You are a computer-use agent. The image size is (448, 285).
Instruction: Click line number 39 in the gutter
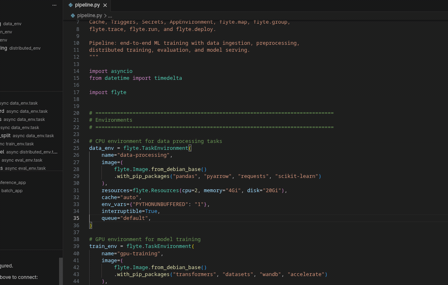[76, 246]
